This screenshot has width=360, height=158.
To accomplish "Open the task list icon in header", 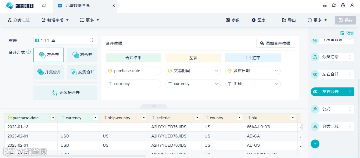I will (x=325, y=5).
